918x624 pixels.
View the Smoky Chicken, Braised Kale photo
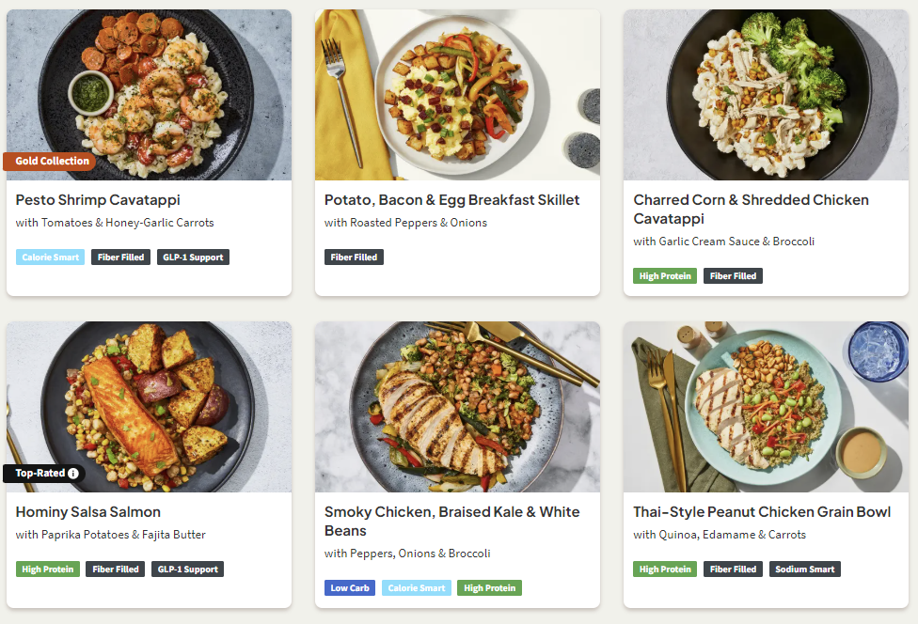coord(457,406)
